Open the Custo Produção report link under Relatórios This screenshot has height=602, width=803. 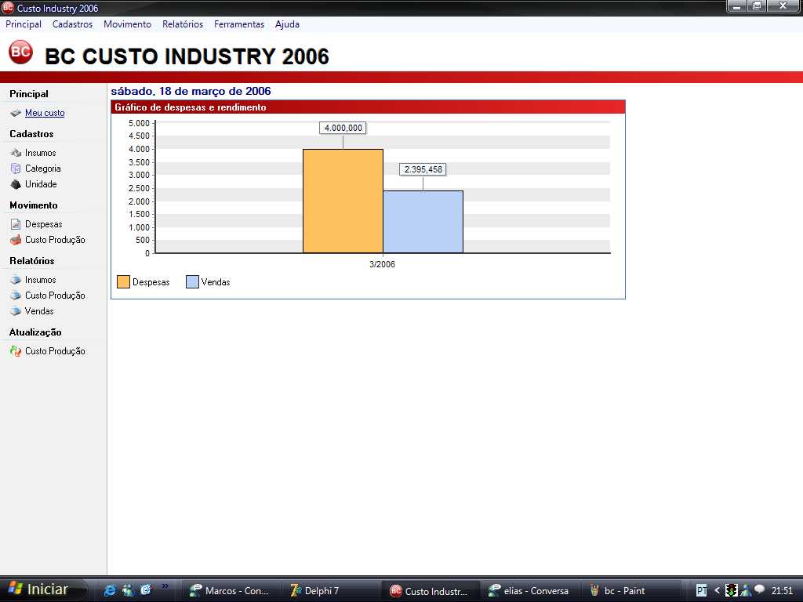[55, 296]
